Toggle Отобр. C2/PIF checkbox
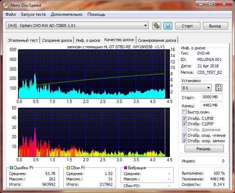The image size is (235, 193). pos(185,124)
